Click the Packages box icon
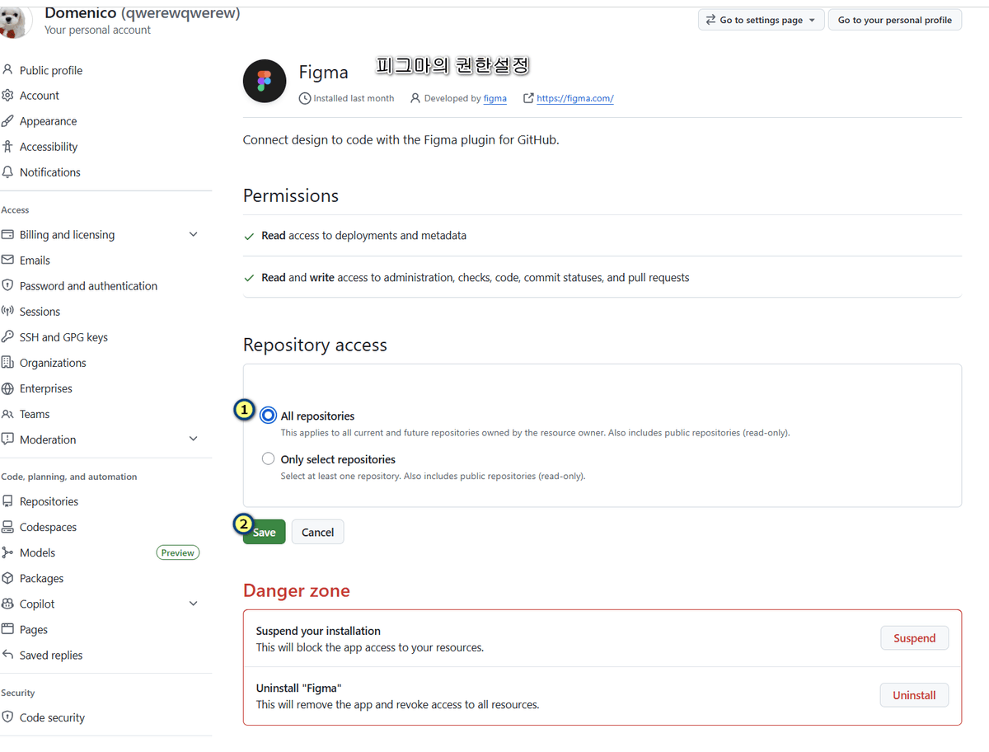The image size is (989, 752). coord(8,578)
